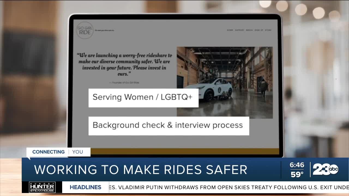The width and height of the screenshot is (349, 196).
Task: Click the worry-free rideshare quote text
Action: 124,65
